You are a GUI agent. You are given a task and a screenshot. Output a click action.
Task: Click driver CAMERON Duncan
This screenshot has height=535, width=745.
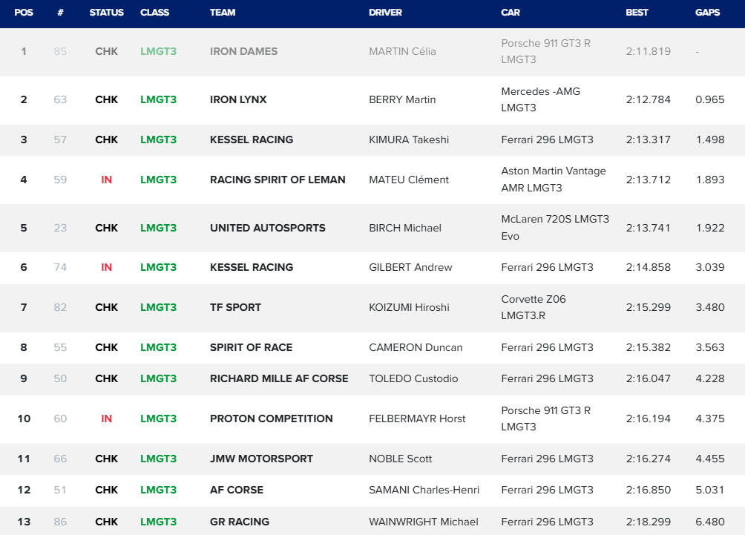(416, 347)
